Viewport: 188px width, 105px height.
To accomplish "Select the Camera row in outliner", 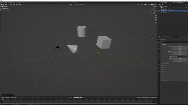I will (173, 9).
